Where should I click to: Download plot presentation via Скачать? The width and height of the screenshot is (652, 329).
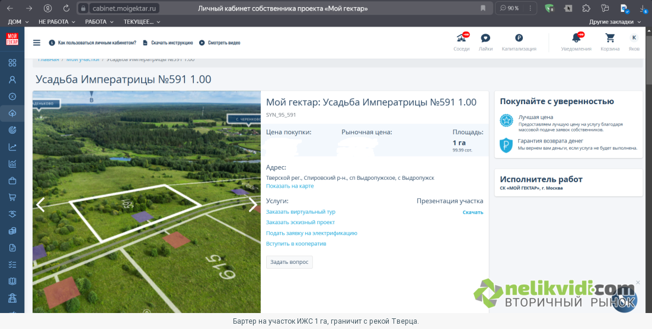pyautogui.click(x=473, y=212)
